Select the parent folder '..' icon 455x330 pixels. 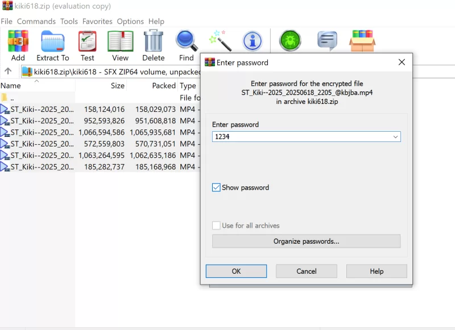[5, 97]
